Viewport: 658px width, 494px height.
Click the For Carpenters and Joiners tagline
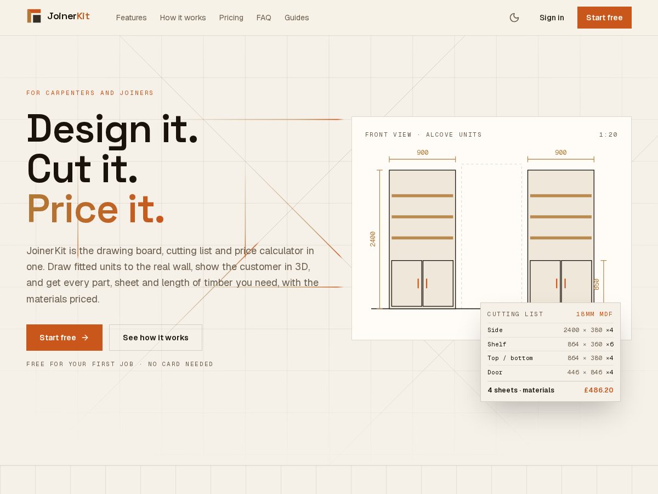click(90, 93)
